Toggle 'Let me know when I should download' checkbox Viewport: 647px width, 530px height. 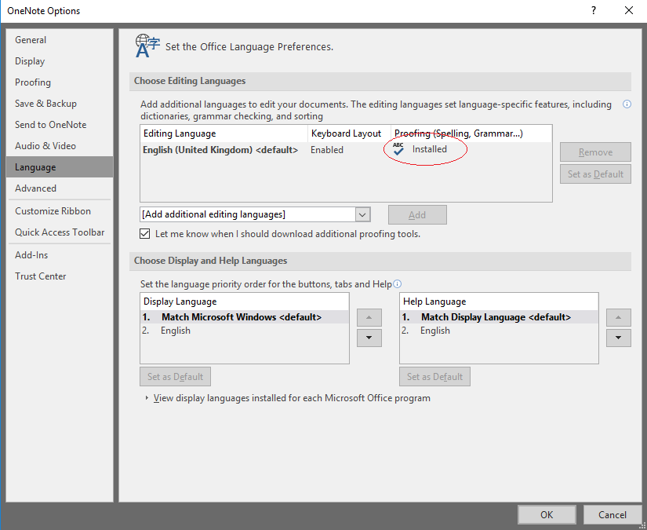click(145, 234)
